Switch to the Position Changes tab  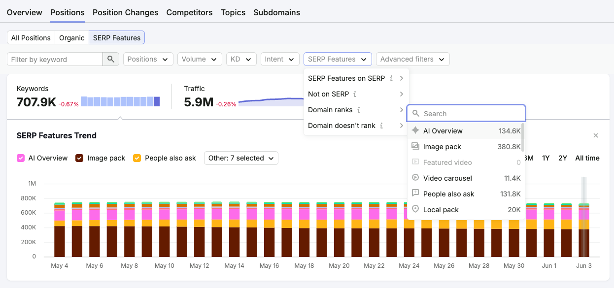point(126,12)
